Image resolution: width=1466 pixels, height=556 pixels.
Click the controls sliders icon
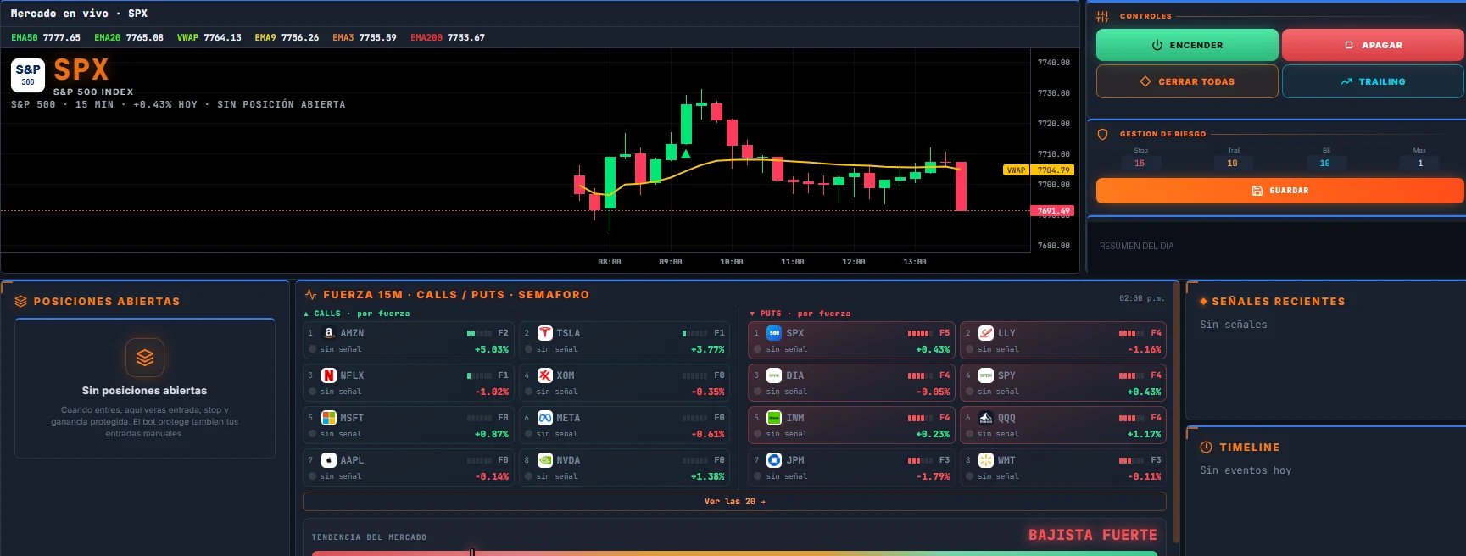point(1102,16)
